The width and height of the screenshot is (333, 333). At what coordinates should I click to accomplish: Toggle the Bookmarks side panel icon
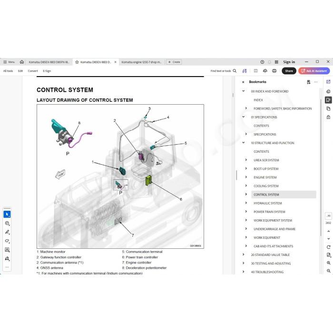pos(328,100)
